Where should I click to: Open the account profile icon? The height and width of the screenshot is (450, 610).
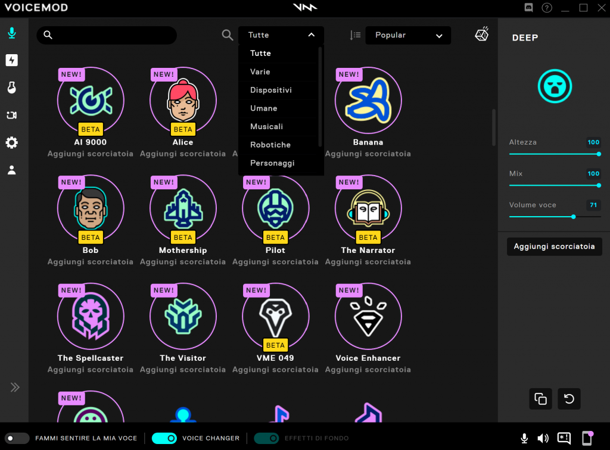pyautogui.click(x=12, y=170)
